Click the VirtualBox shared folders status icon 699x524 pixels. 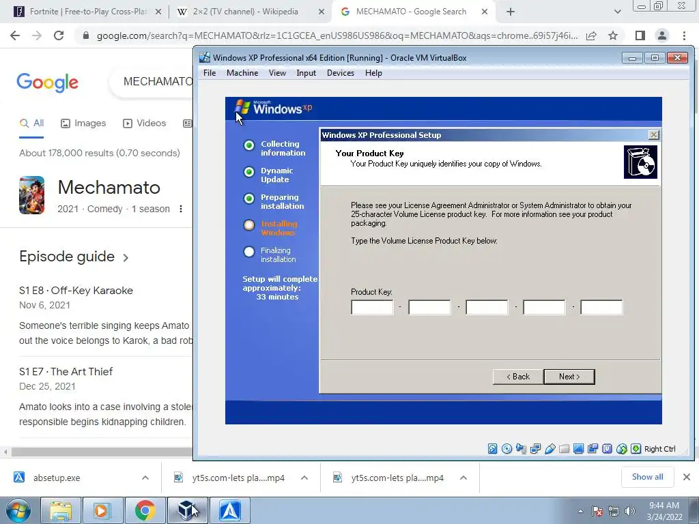[564, 449]
